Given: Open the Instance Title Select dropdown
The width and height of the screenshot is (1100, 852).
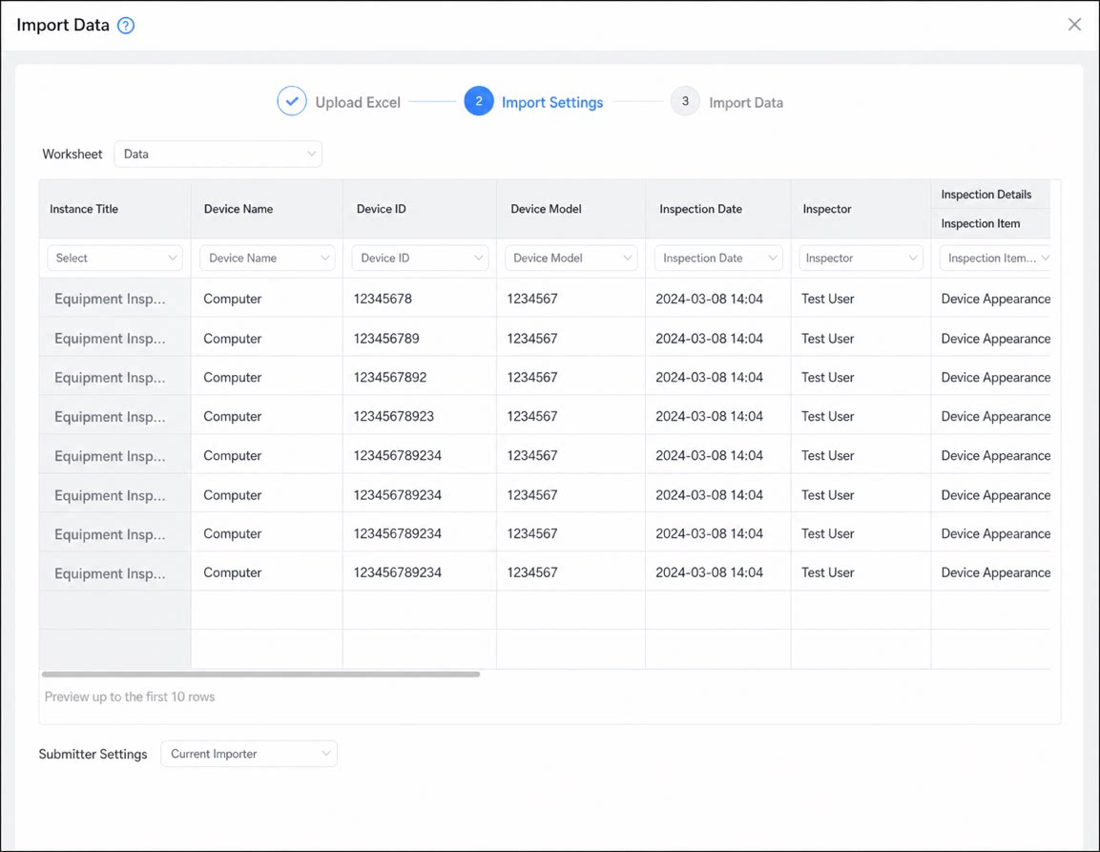Looking at the screenshot, I should pyautogui.click(x=115, y=258).
